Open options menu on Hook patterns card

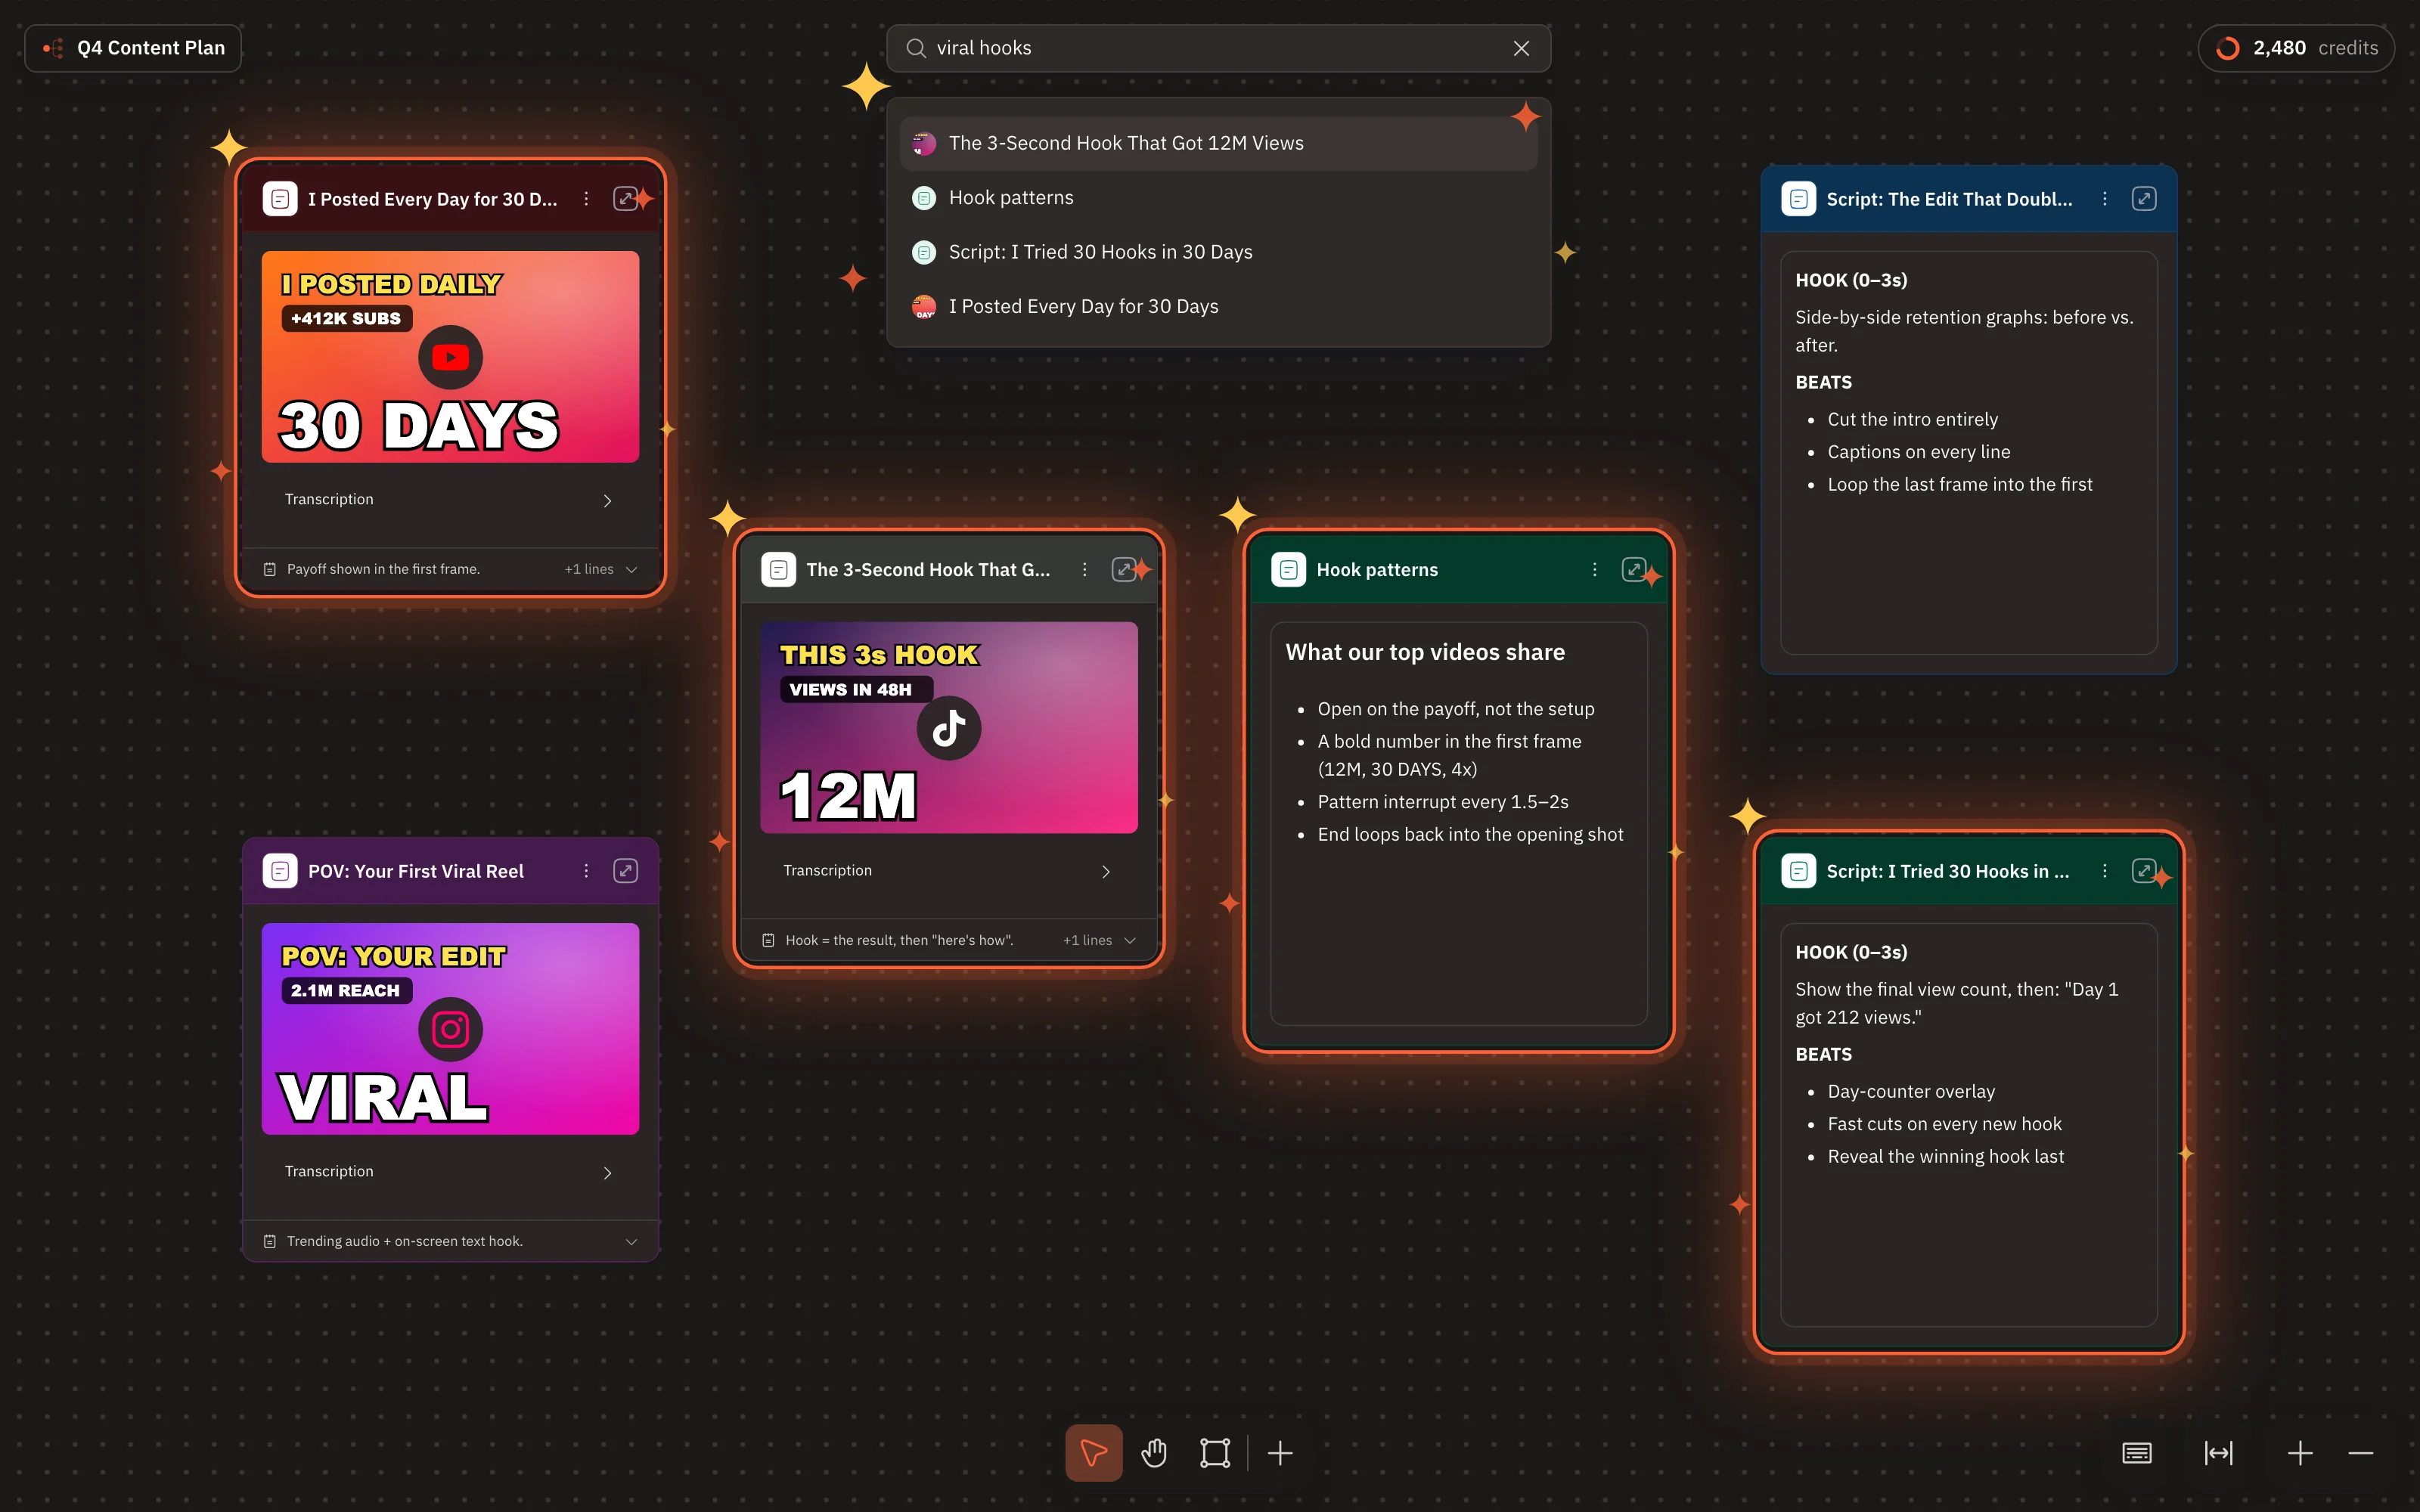click(x=1594, y=569)
